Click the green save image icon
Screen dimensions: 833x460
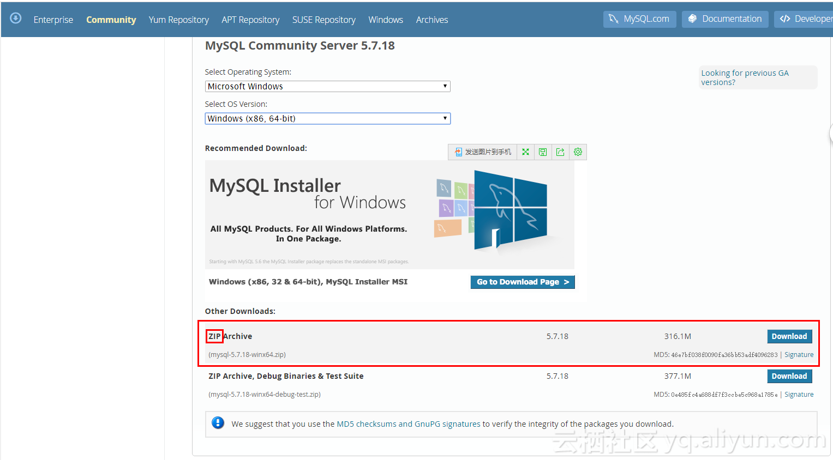[x=543, y=152]
